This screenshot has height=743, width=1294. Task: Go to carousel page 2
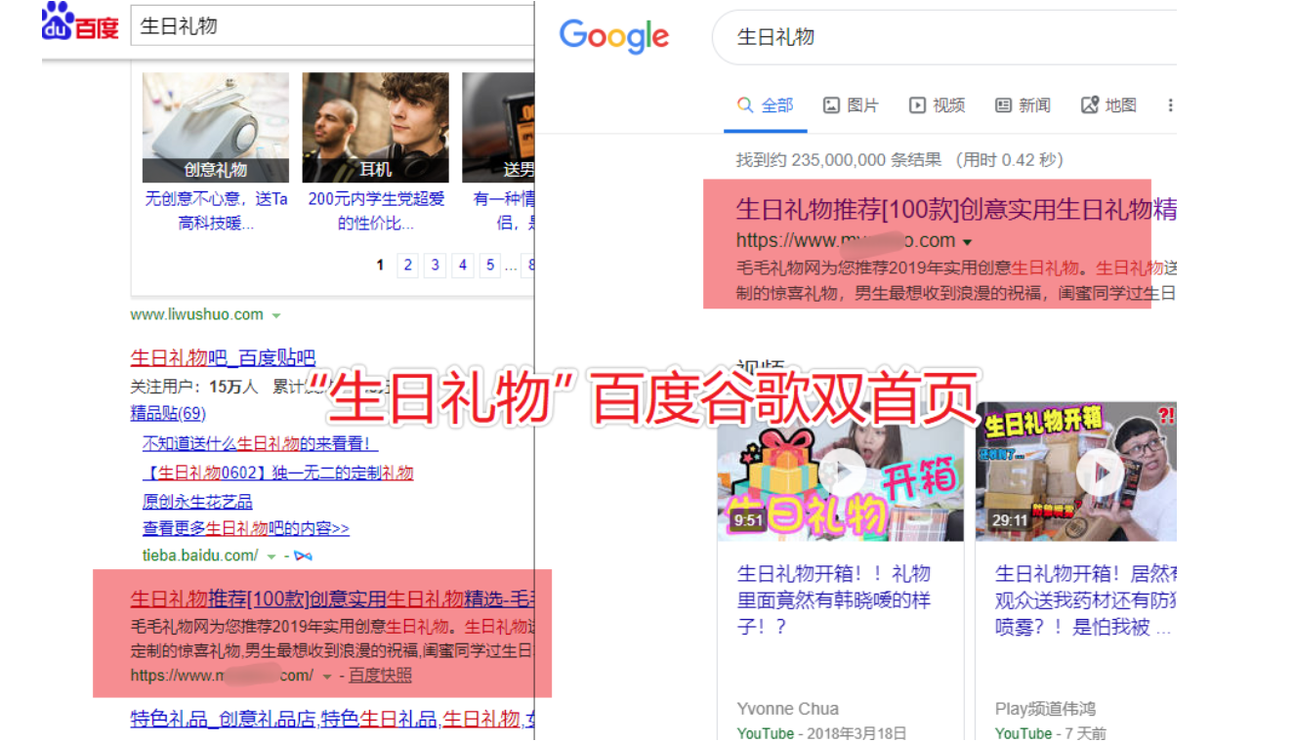click(408, 265)
